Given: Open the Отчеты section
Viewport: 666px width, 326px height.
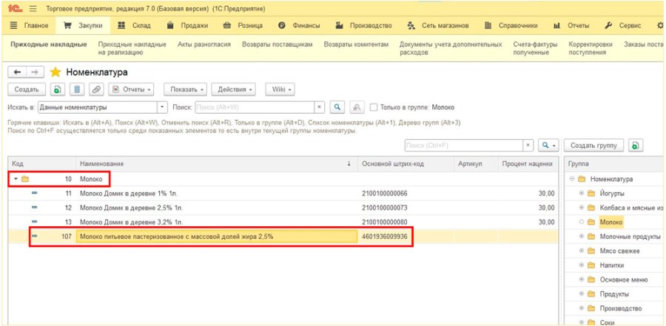Looking at the screenshot, I should point(571,25).
